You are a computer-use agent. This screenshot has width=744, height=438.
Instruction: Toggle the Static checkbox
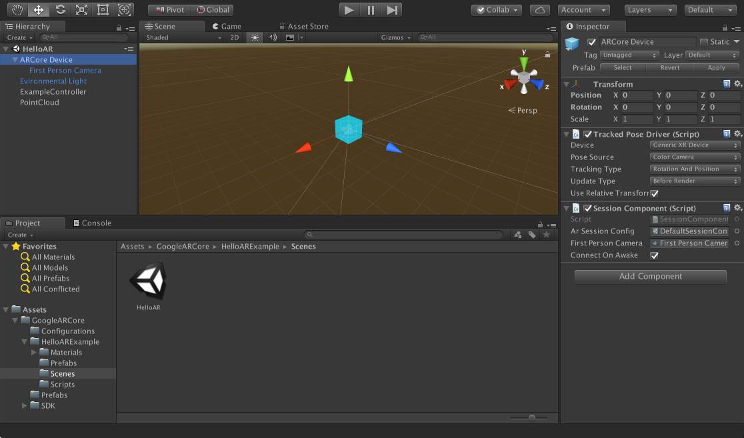(x=703, y=42)
